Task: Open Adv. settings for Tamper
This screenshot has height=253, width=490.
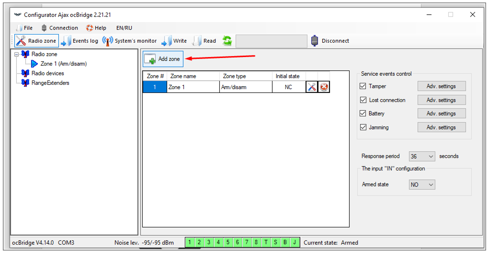Action: point(441,86)
